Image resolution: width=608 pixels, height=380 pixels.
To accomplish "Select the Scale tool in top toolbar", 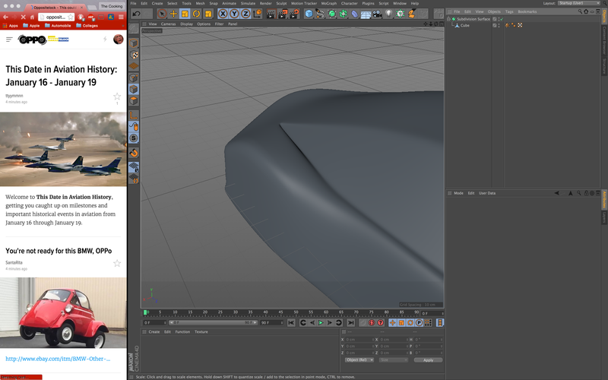I will coord(185,14).
